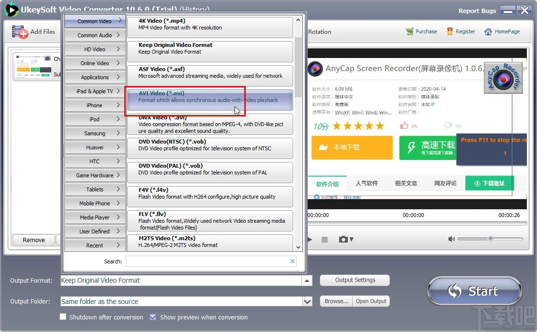Open the Recent category

tap(95, 245)
